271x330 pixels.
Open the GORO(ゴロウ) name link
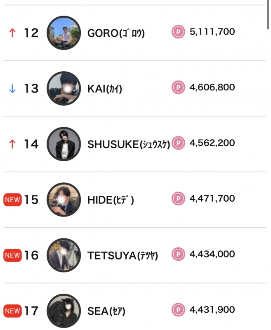[x=116, y=33]
